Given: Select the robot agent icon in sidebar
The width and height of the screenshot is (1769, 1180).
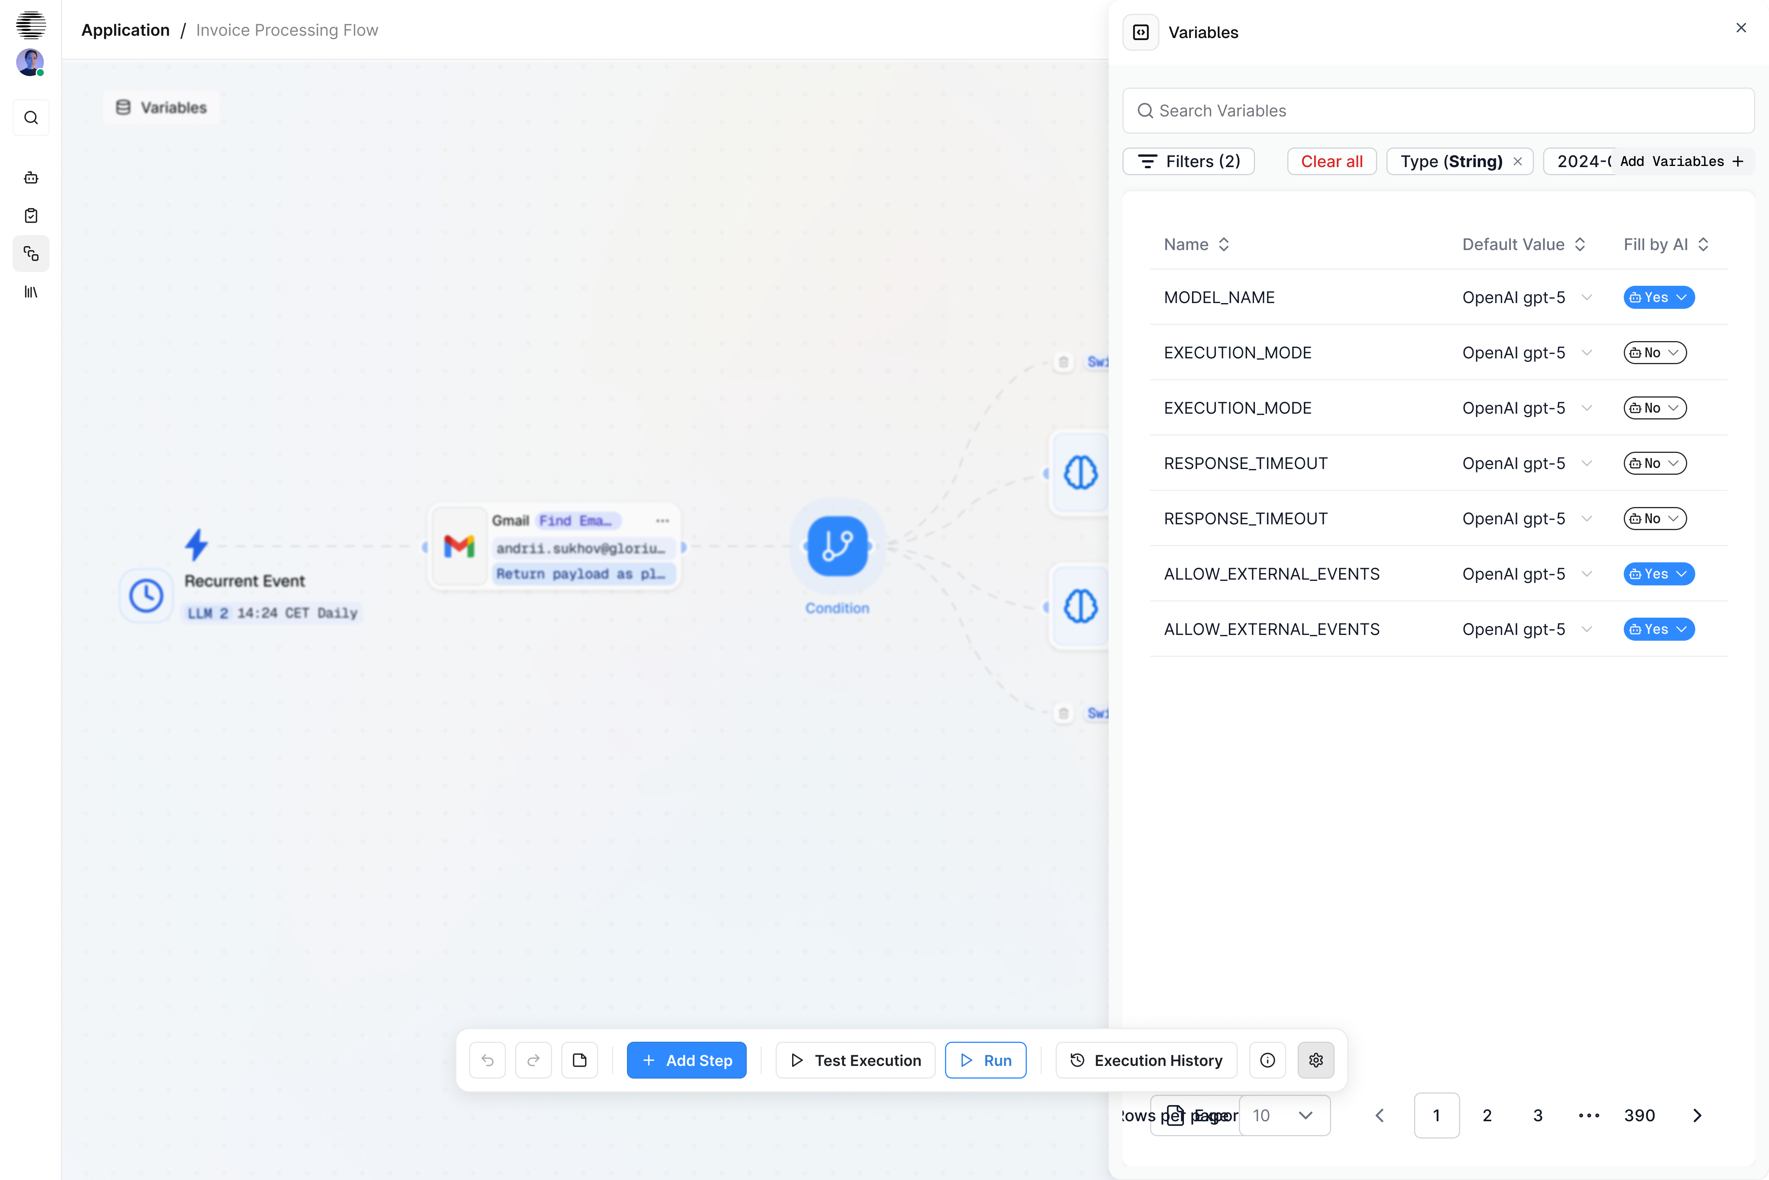Looking at the screenshot, I should pos(31,177).
